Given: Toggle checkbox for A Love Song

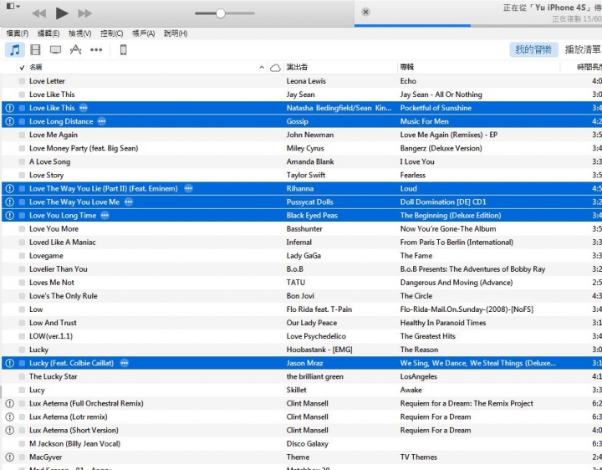Looking at the screenshot, I should point(22,162).
